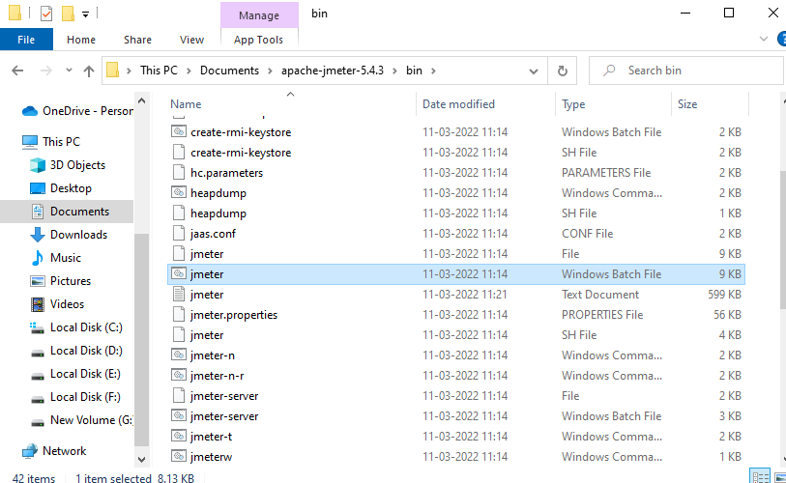The width and height of the screenshot is (786, 483).
Task: Open Downloads in navigation pane
Action: pos(69,235)
